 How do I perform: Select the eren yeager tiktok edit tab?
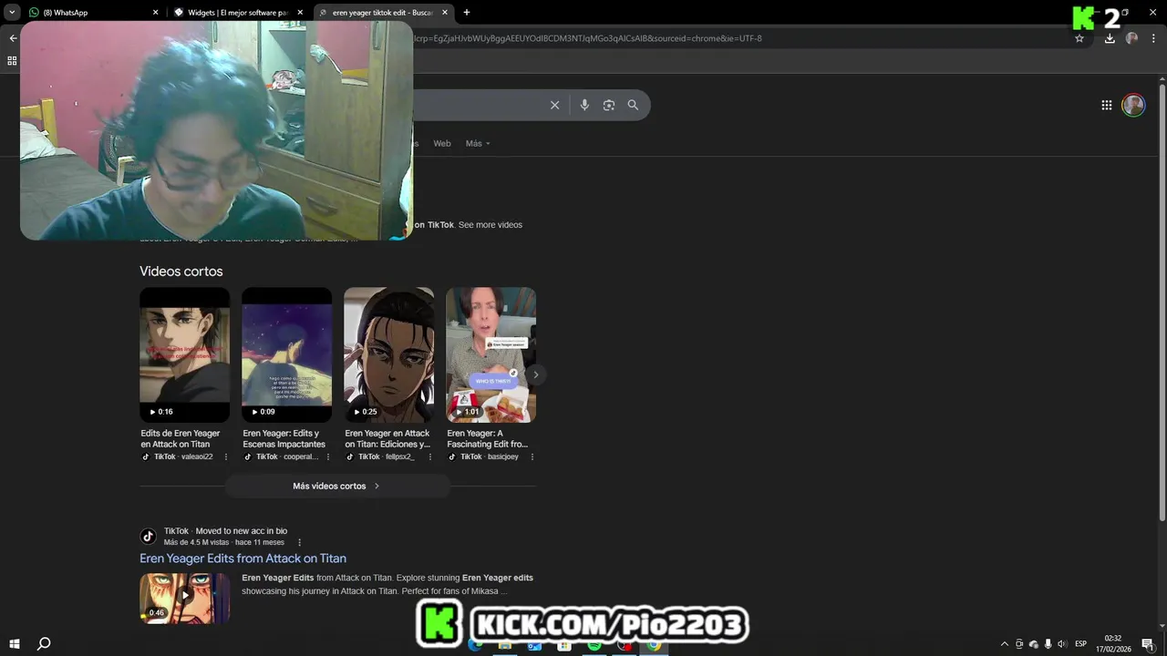[383, 13]
